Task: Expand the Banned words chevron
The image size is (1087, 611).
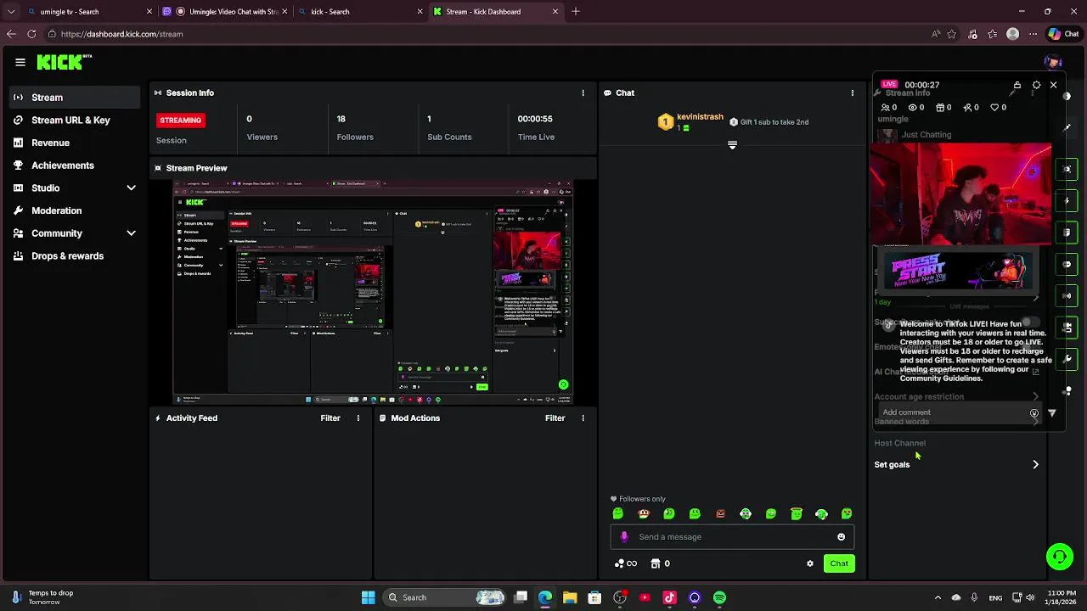Action: 1035,422
